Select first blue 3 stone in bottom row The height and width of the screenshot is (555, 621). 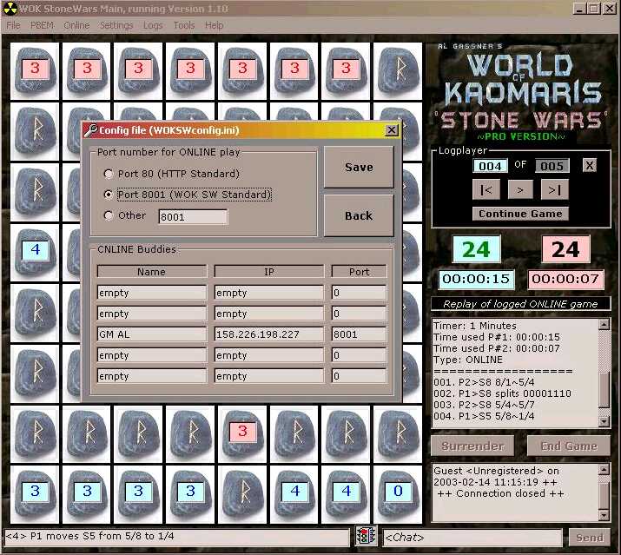(35, 494)
